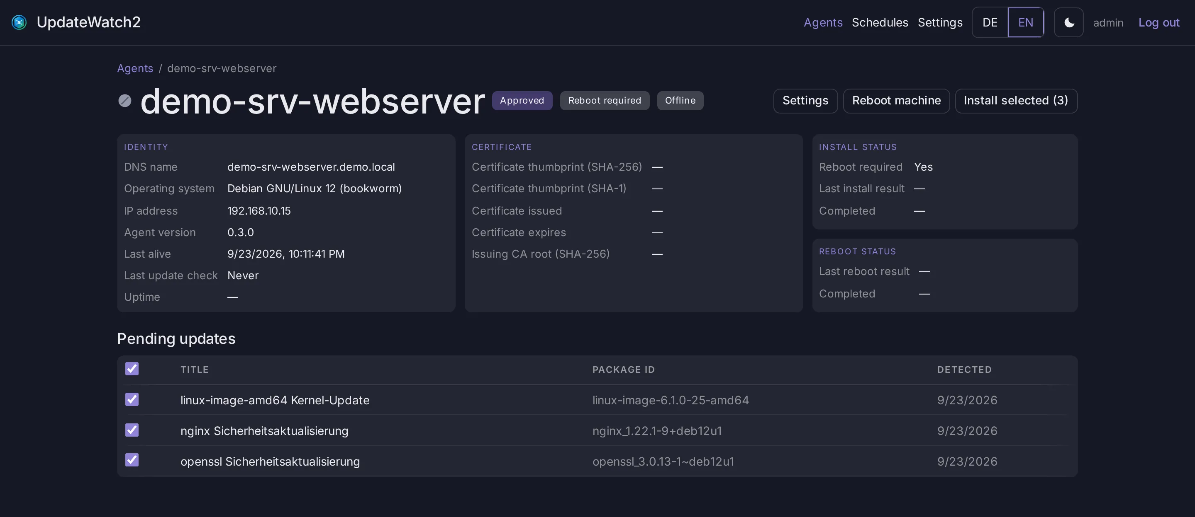
Task: Click the TITLE column header
Action: (194, 369)
